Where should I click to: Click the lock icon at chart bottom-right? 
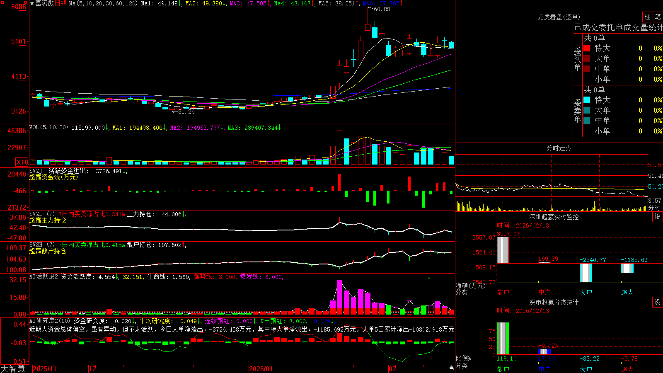(452, 368)
